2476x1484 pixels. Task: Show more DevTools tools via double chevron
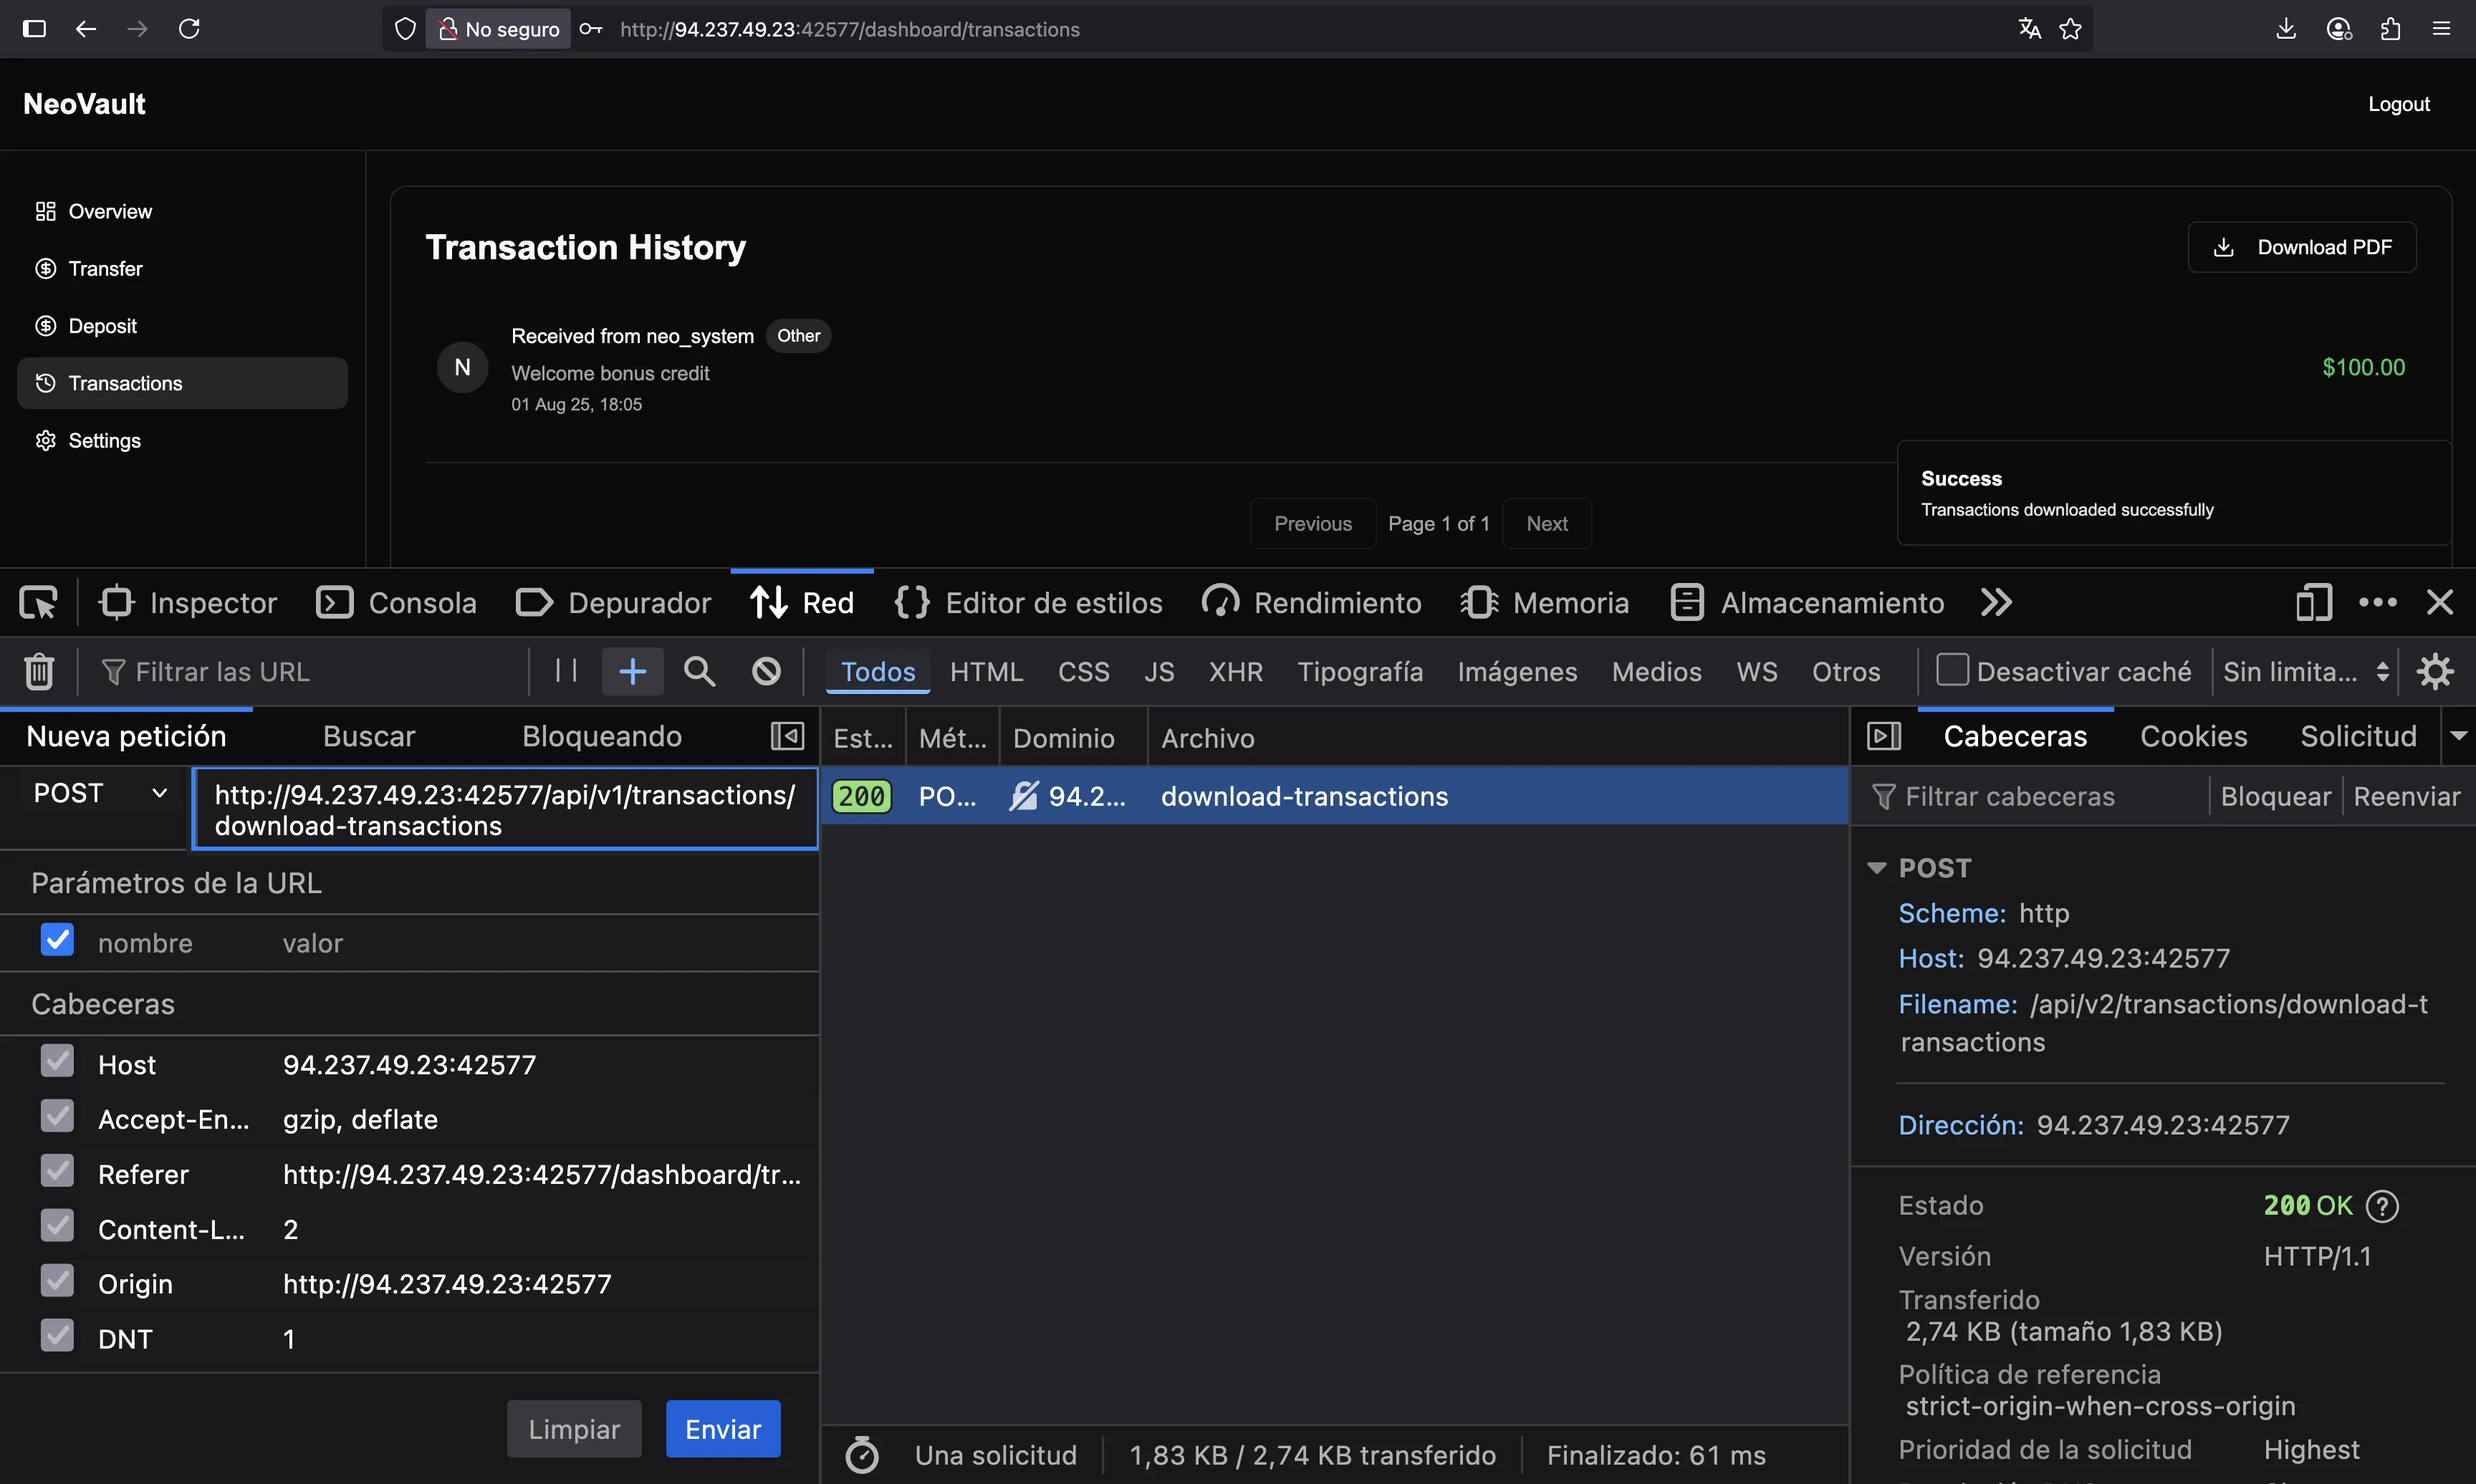[x=1997, y=603]
